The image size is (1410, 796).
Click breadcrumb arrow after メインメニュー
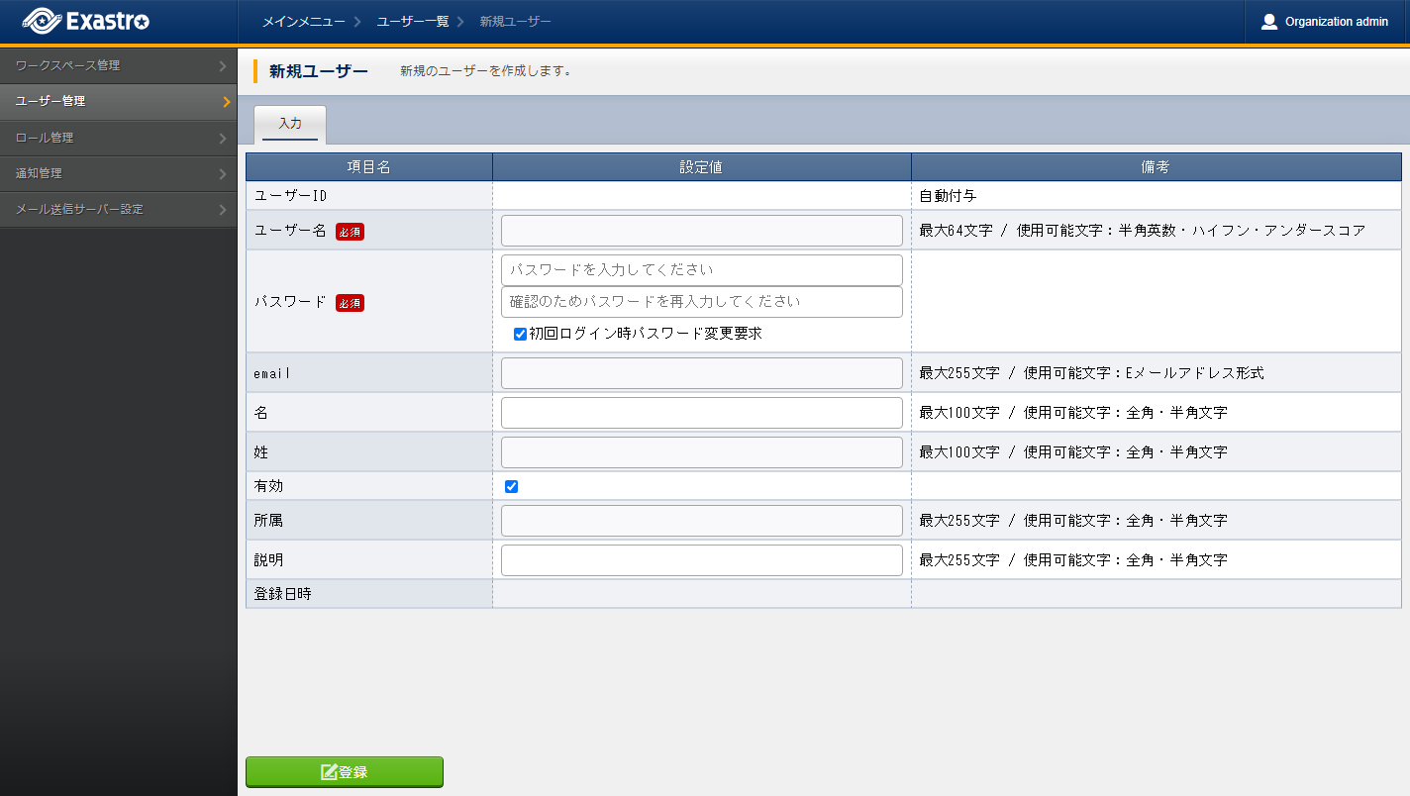(357, 22)
